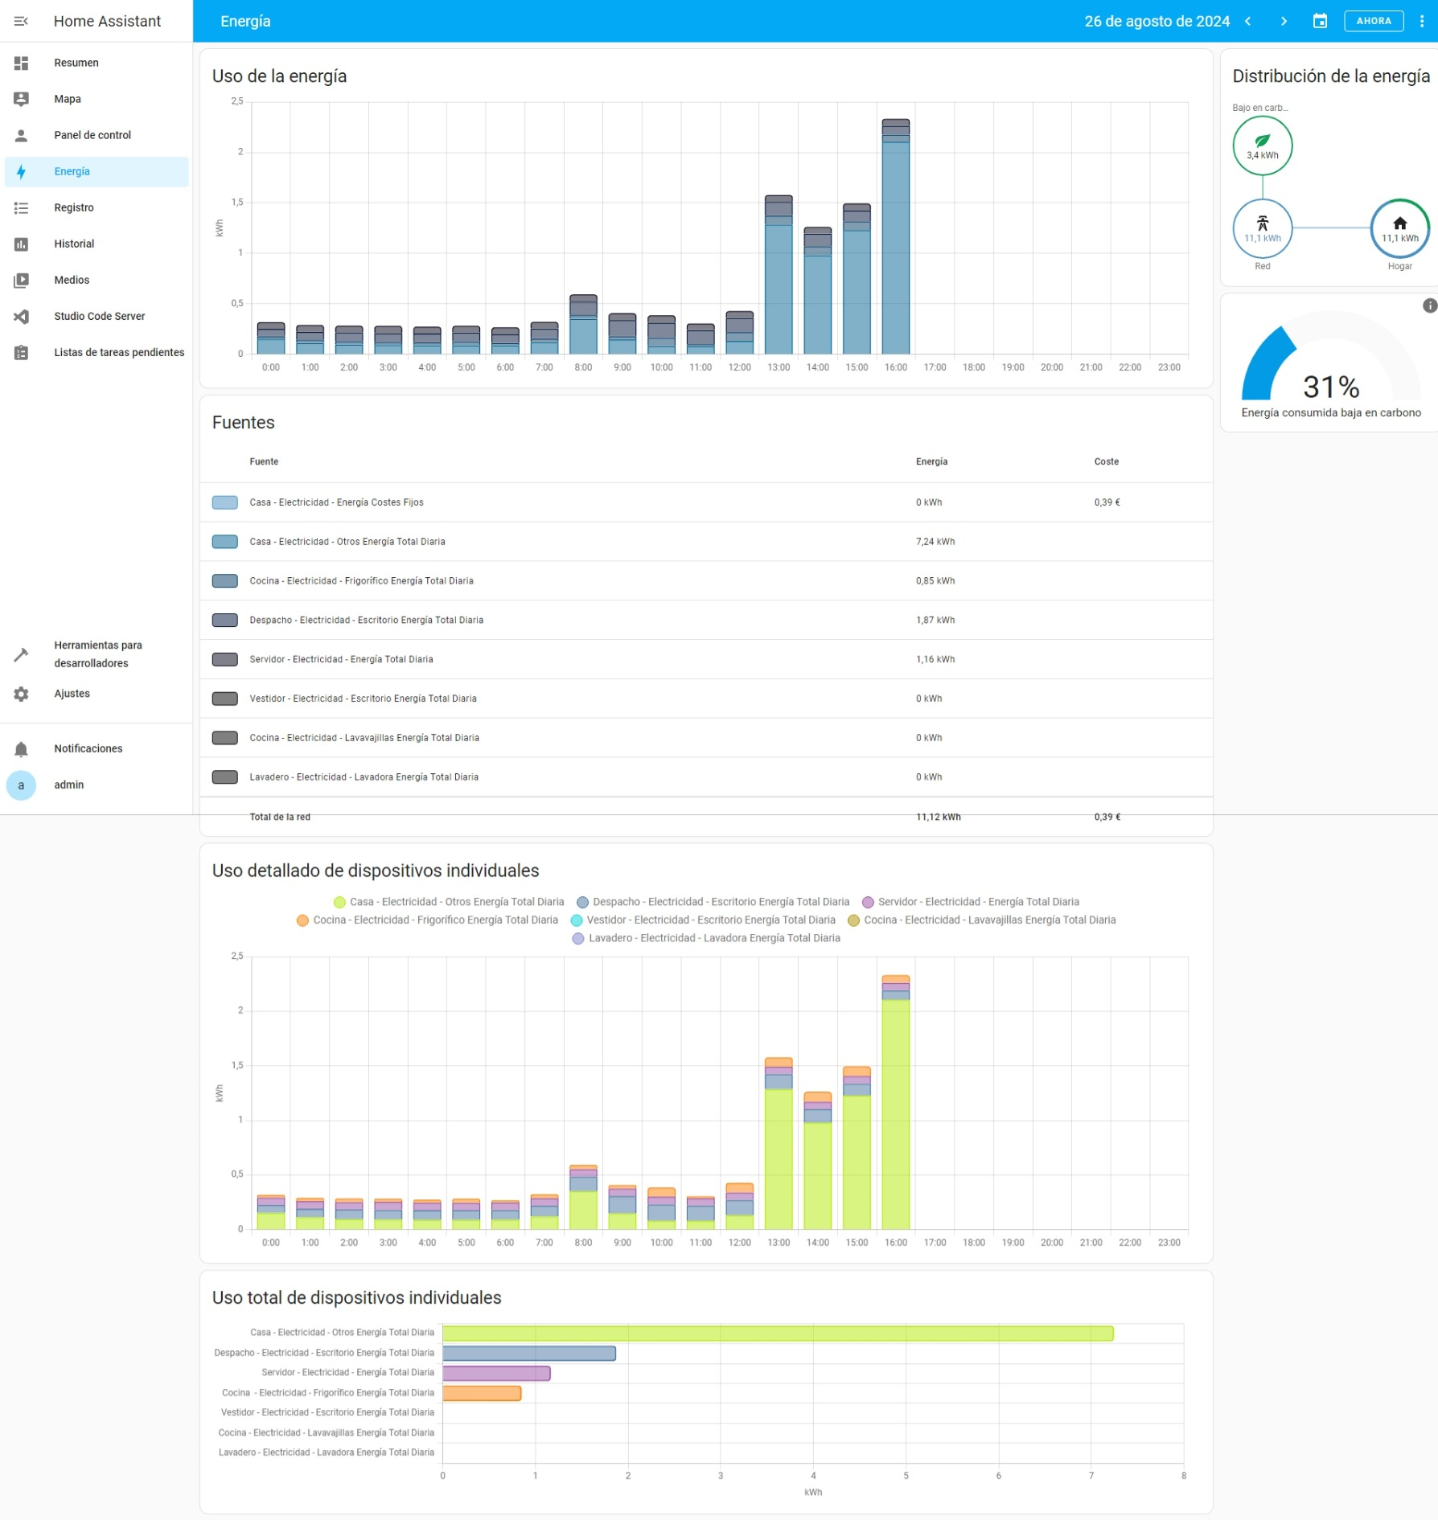The height and width of the screenshot is (1520, 1438).
Task: Click color swatch for Despacho Escritorio source
Action: click(224, 620)
